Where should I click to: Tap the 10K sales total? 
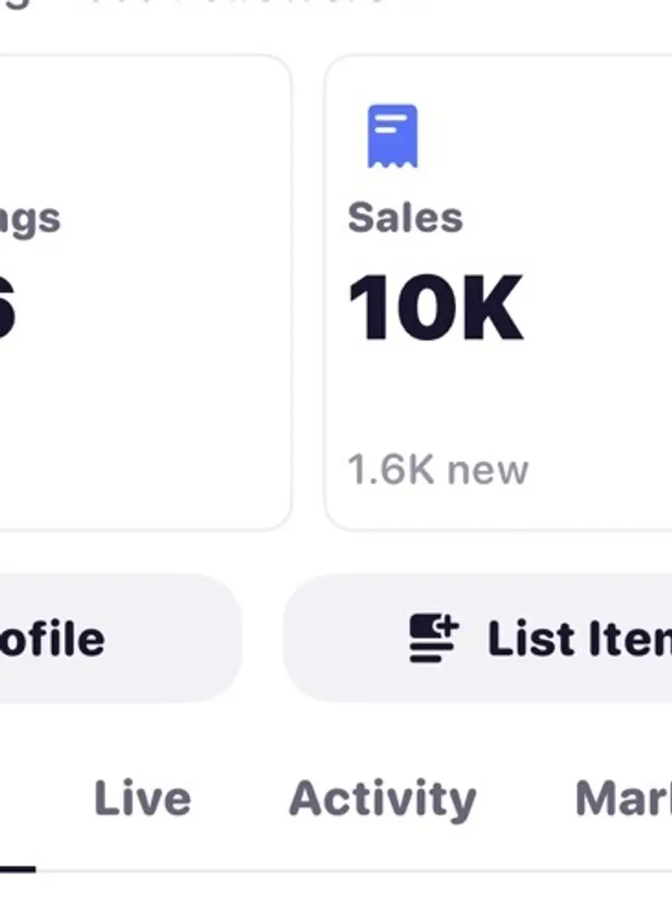click(x=436, y=310)
